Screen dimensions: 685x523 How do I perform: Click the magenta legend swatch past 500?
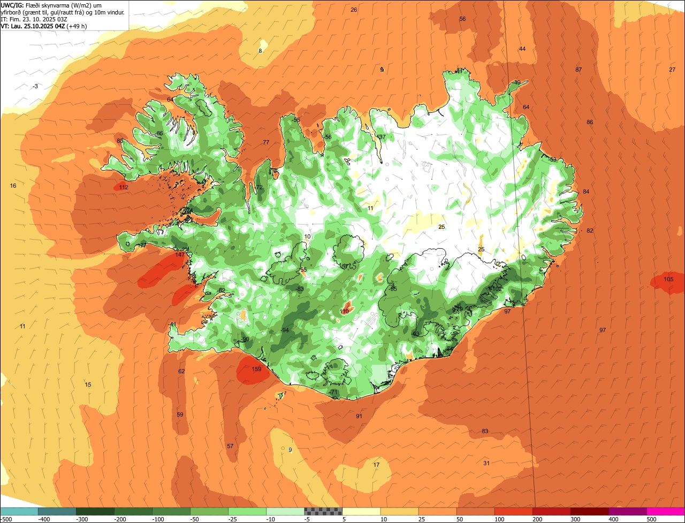(x=666, y=511)
